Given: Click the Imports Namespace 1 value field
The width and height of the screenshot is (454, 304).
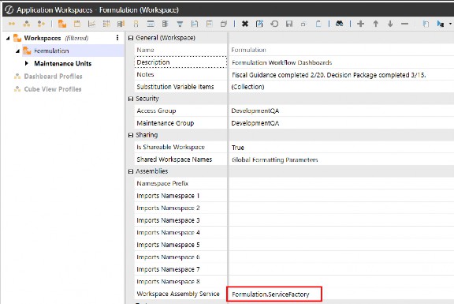Looking at the screenshot, I should [341, 196].
